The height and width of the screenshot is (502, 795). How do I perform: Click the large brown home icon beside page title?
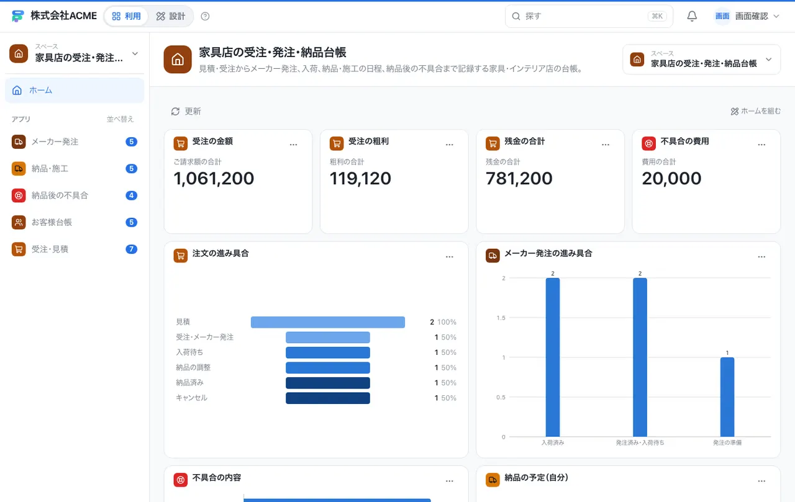click(178, 60)
